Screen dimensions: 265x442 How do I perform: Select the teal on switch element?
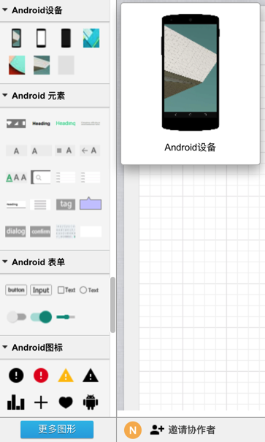pos(41,317)
